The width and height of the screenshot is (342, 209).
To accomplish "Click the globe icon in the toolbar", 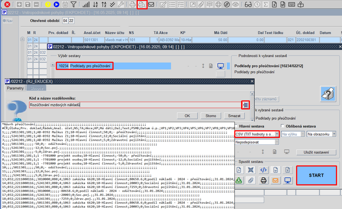I will click(218, 4).
